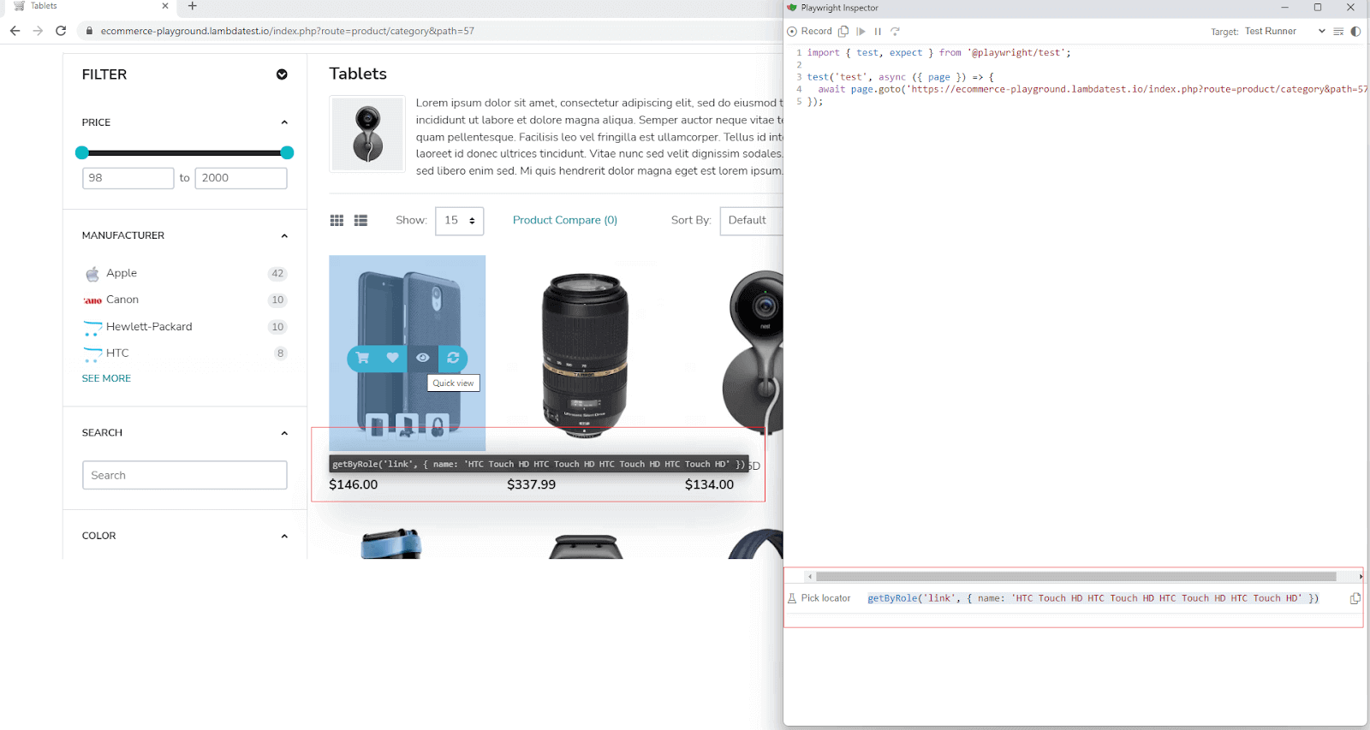The width and height of the screenshot is (1370, 730).
Task: Copy the locator with the copy icon
Action: tap(1355, 598)
